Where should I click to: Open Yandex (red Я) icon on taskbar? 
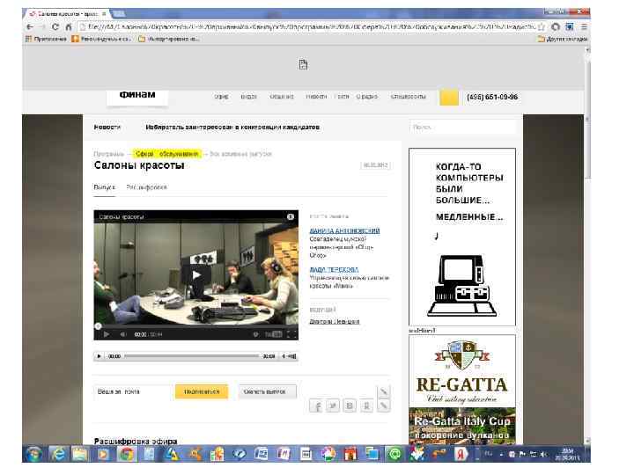pos(461,454)
